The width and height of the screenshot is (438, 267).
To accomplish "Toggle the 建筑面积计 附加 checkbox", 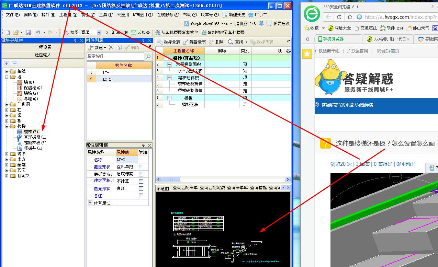I will point(141,181).
